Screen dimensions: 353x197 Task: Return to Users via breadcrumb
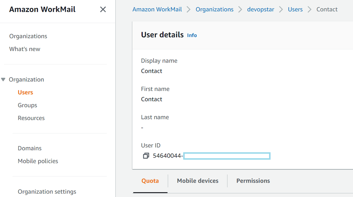pos(295,9)
